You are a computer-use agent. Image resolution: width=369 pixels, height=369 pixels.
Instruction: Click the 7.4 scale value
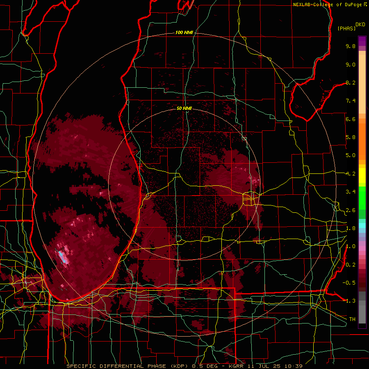click(x=351, y=101)
